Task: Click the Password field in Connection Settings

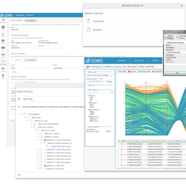Action: (x=51, y=48)
